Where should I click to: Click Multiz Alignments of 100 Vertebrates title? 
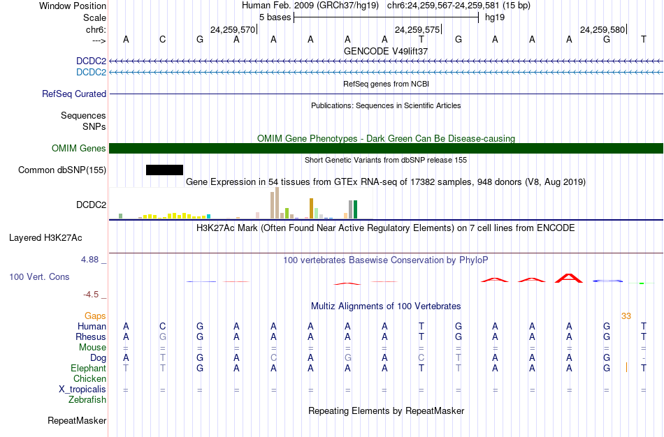386,306
